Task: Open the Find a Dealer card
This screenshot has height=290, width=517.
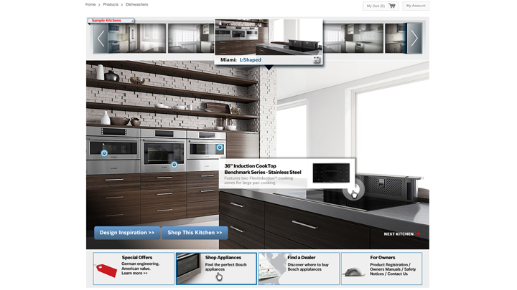Action: click(299, 269)
